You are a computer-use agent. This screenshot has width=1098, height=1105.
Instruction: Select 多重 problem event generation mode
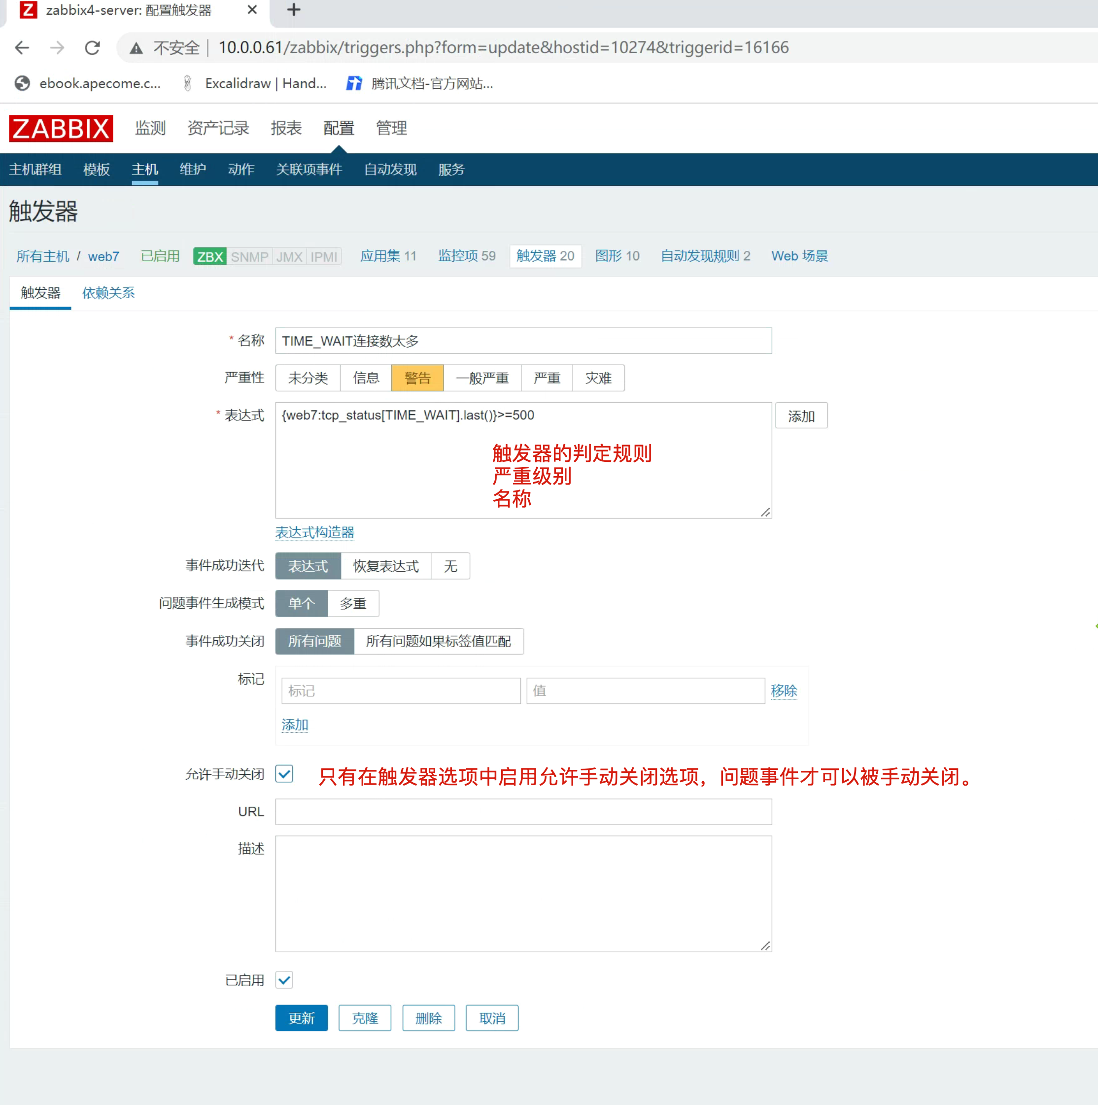(353, 603)
